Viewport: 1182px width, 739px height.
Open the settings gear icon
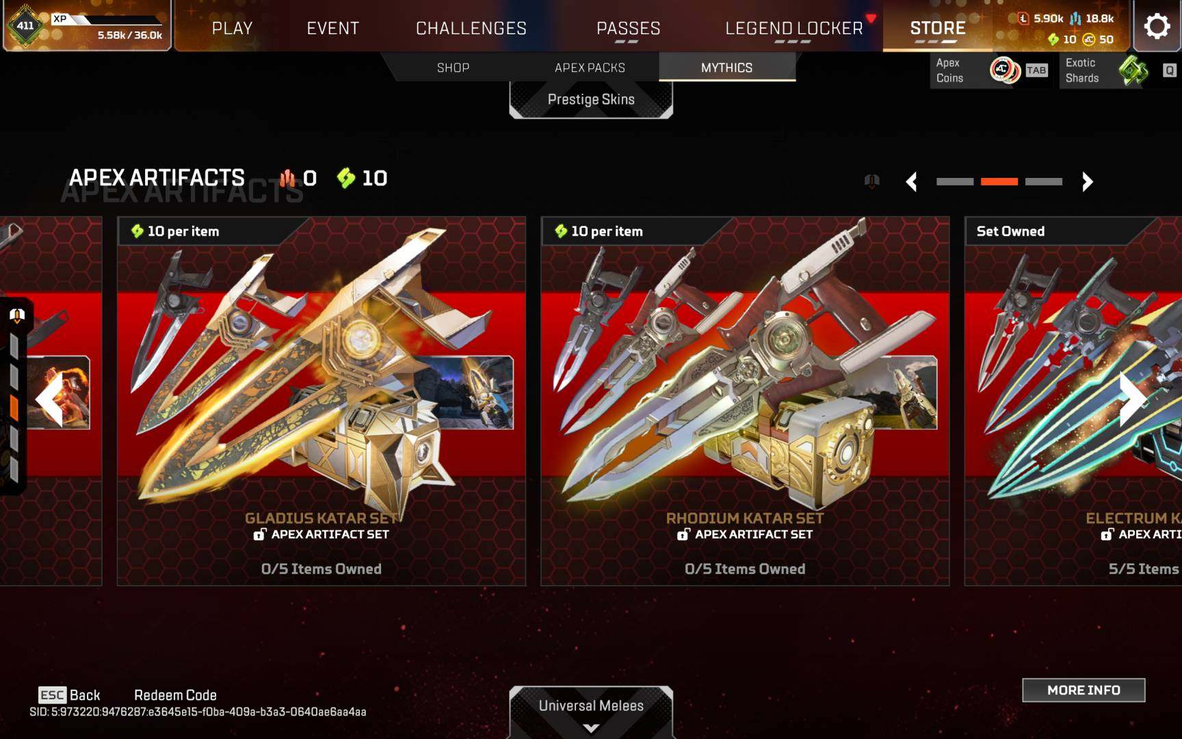[x=1157, y=27]
